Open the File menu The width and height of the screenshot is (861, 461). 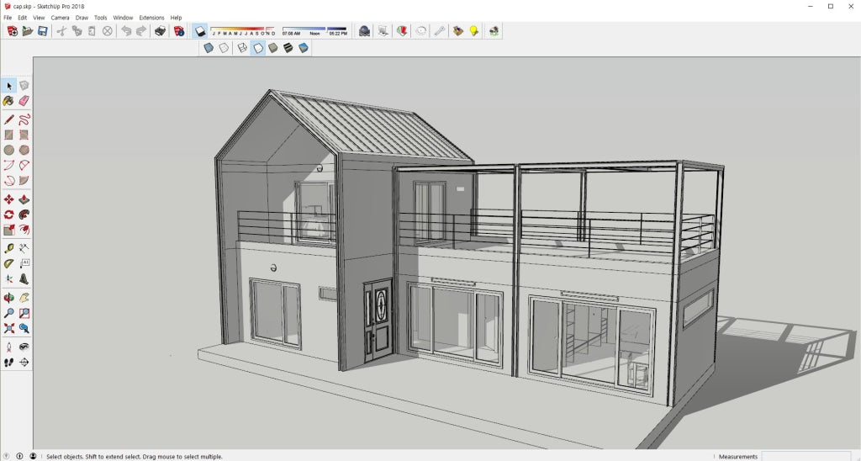pyautogui.click(x=8, y=18)
